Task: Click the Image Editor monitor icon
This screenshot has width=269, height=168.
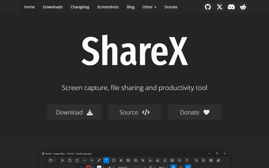Action: pyautogui.click(x=211, y=160)
